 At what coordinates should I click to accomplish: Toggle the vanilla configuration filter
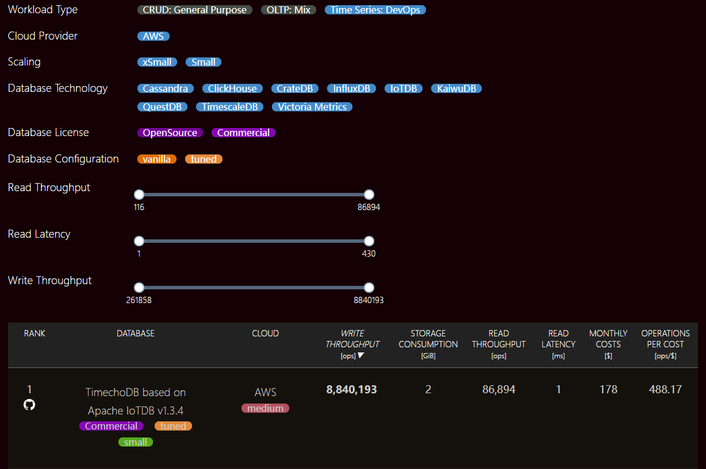tap(156, 159)
